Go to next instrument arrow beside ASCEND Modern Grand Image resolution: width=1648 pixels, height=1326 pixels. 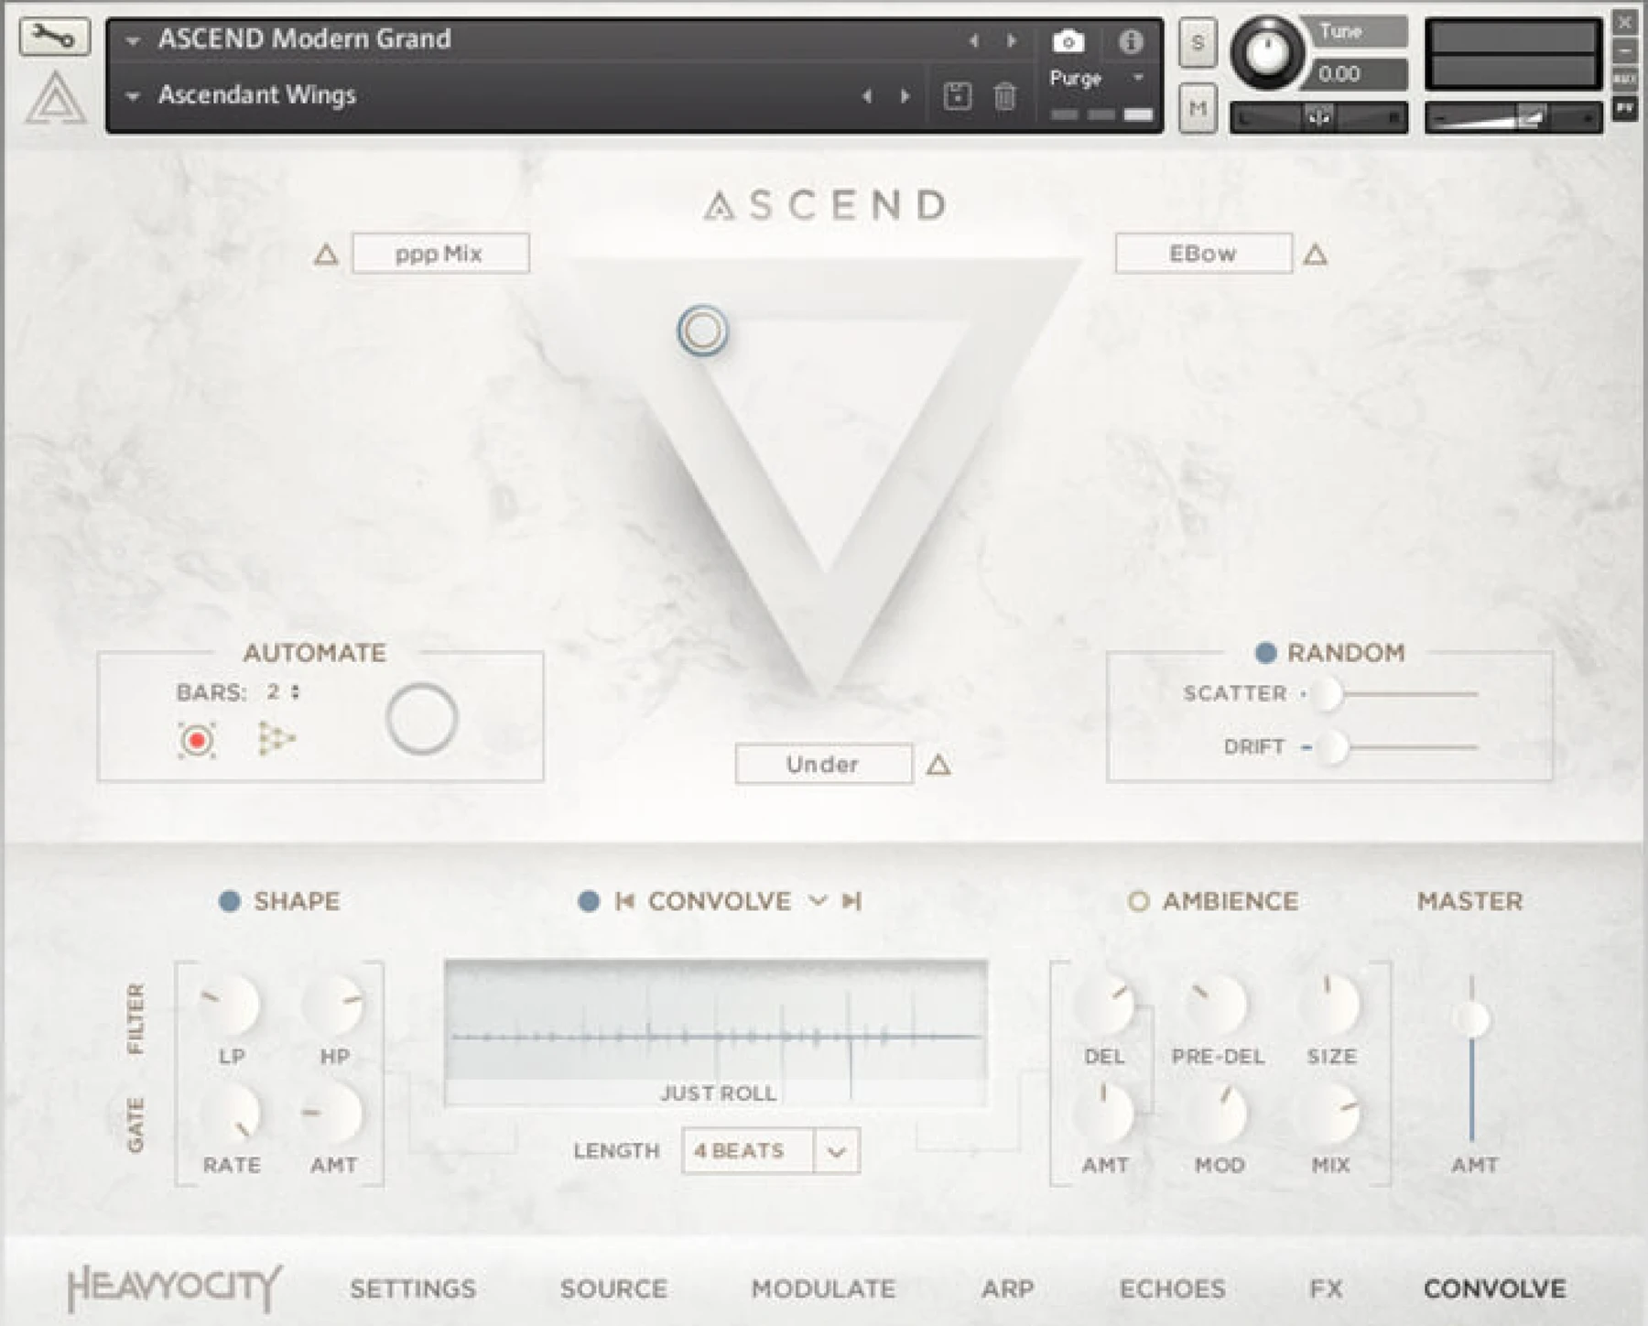click(1012, 41)
